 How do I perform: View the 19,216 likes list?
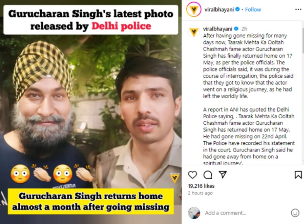(x=201, y=186)
